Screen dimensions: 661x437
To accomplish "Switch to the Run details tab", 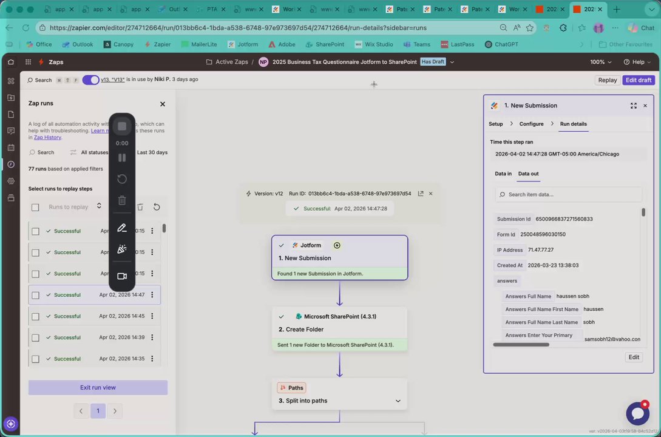I will pos(573,124).
